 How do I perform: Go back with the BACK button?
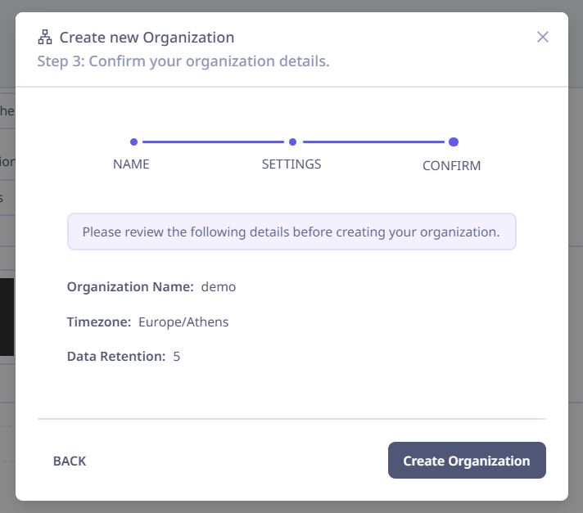pos(70,461)
